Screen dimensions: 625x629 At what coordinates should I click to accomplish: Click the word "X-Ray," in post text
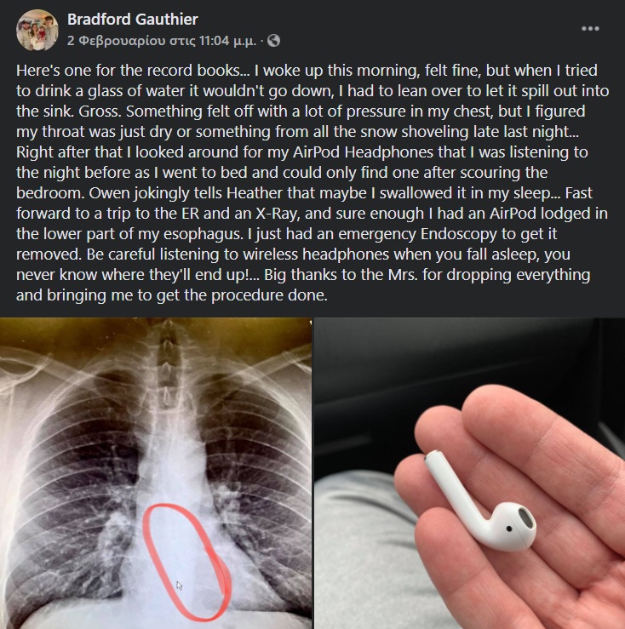click(x=278, y=214)
